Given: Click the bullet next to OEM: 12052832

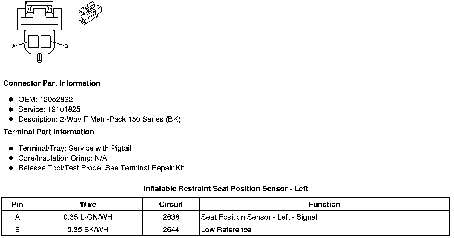Looking at the screenshot, I should 11,100.
